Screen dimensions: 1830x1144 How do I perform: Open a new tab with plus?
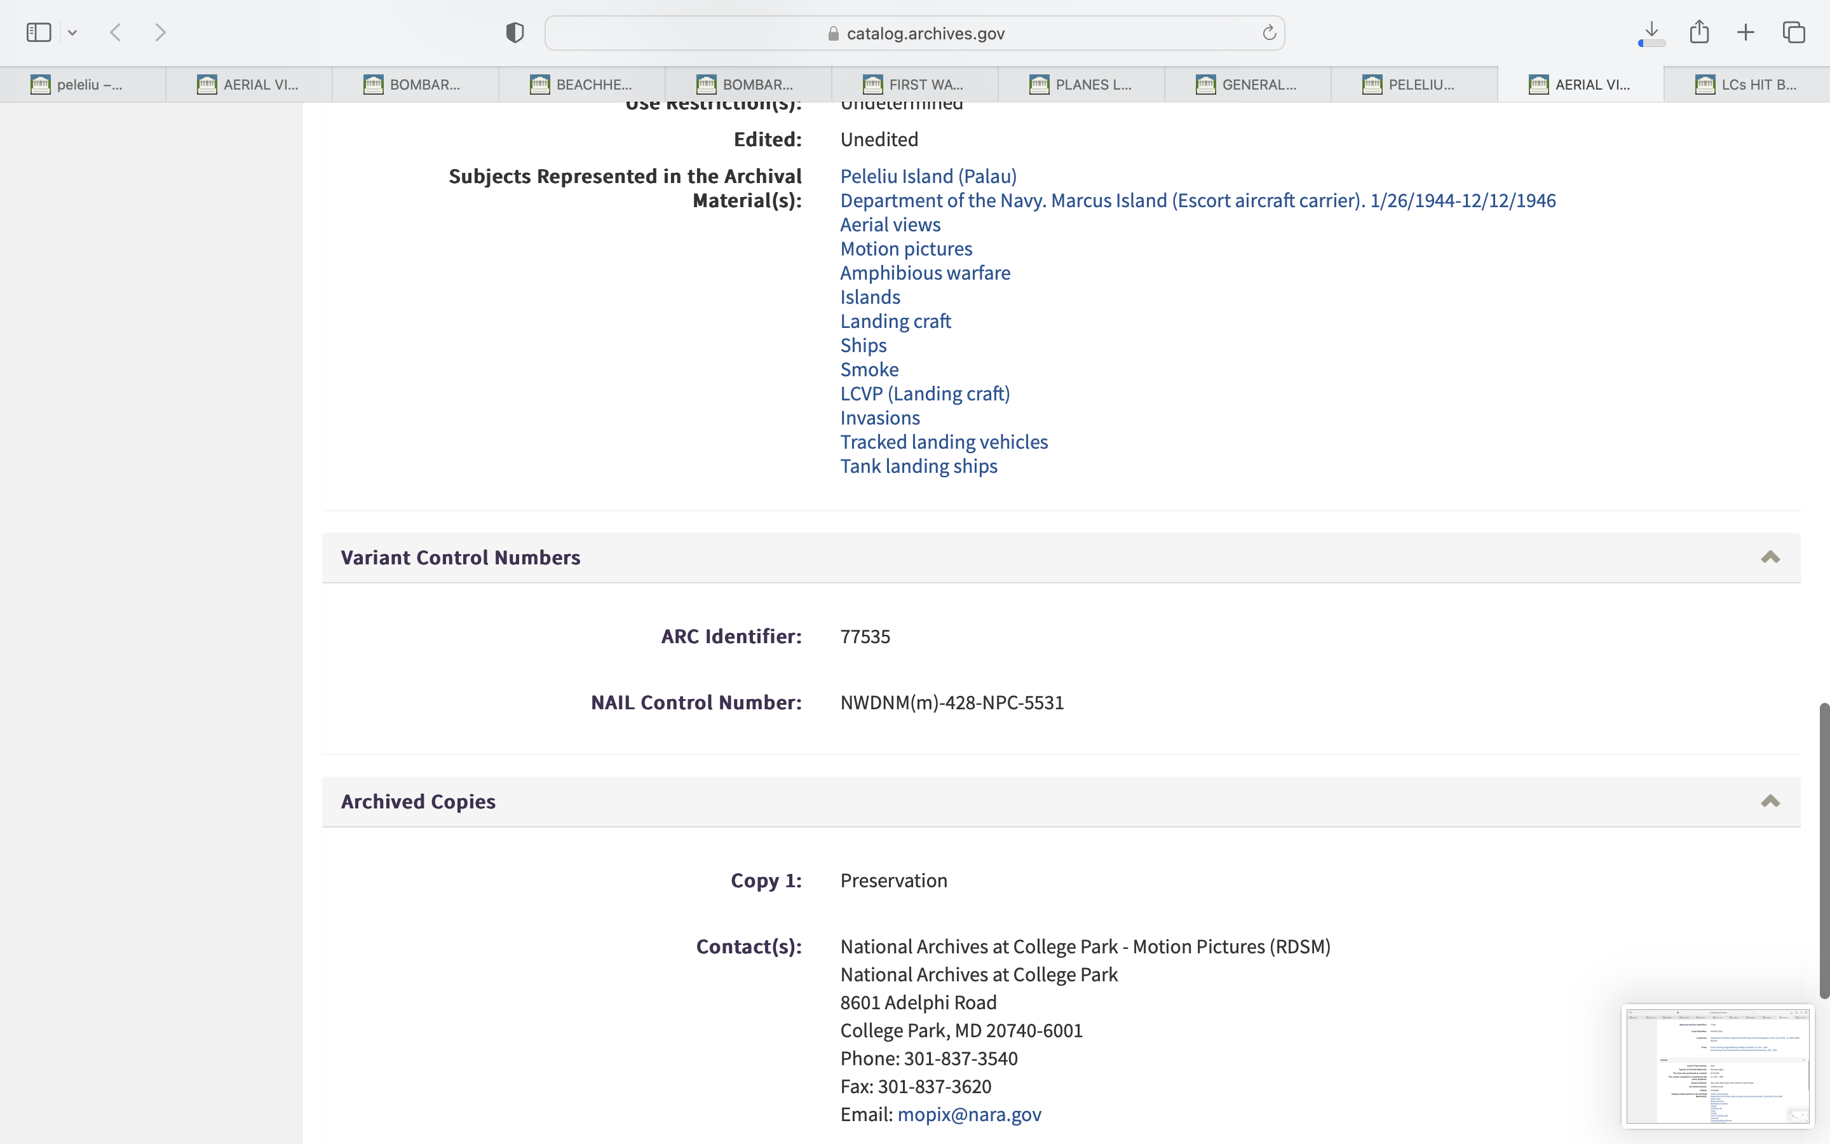click(x=1745, y=32)
